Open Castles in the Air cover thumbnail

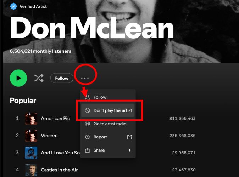click(31, 170)
